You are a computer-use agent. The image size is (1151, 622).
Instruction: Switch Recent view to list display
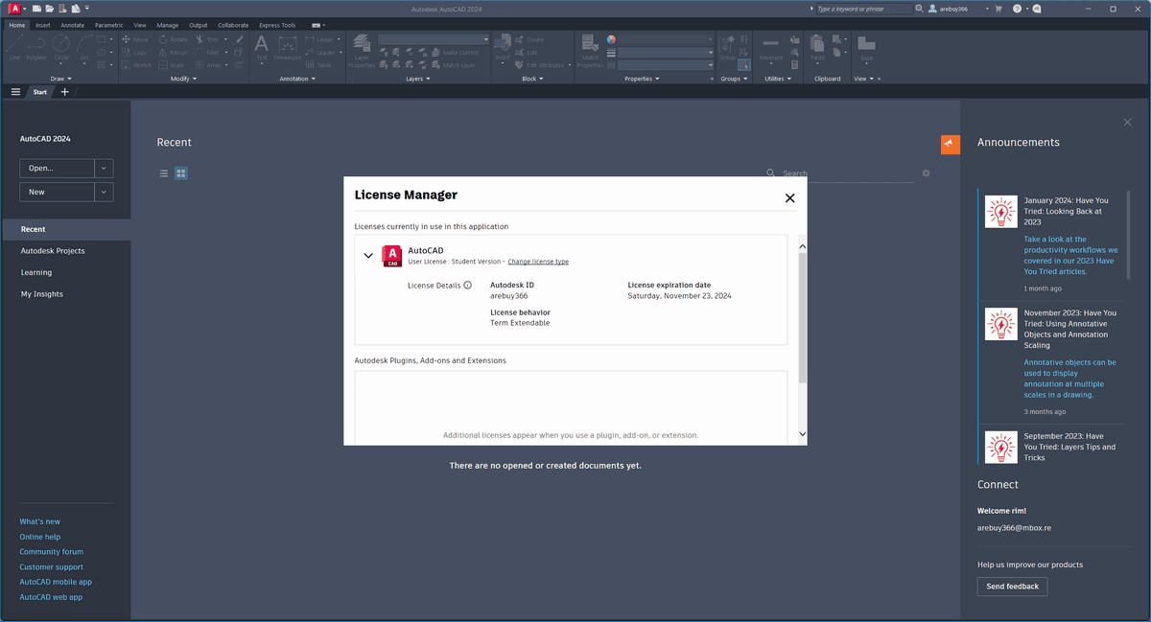(163, 173)
